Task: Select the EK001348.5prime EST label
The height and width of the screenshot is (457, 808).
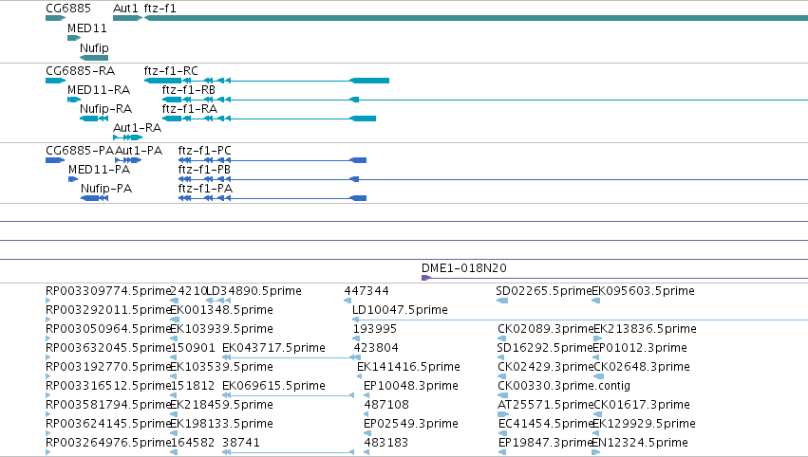Action: [x=221, y=310]
